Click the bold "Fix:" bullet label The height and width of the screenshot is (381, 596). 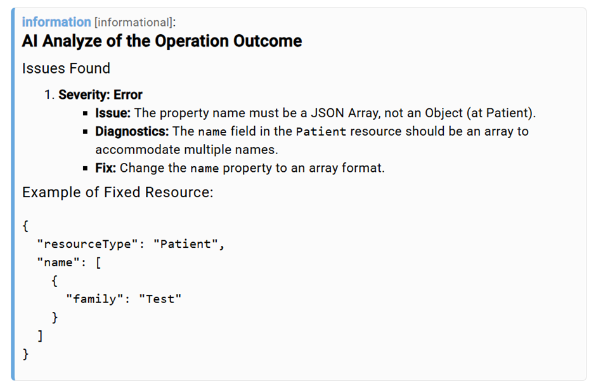[x=106, y=169]
